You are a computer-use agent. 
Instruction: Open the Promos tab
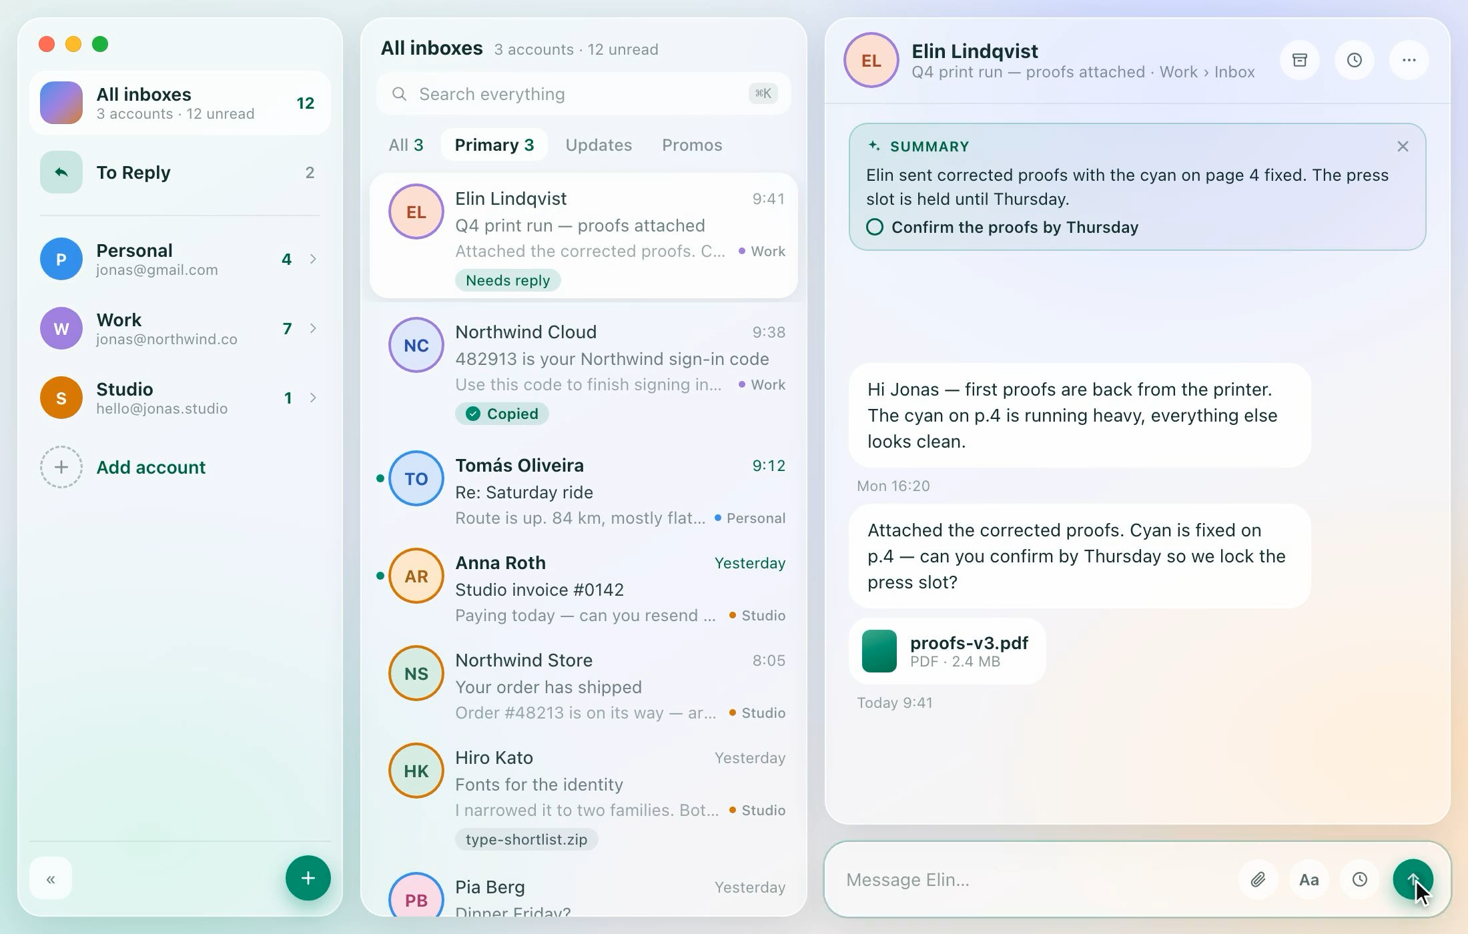point(692,145)
